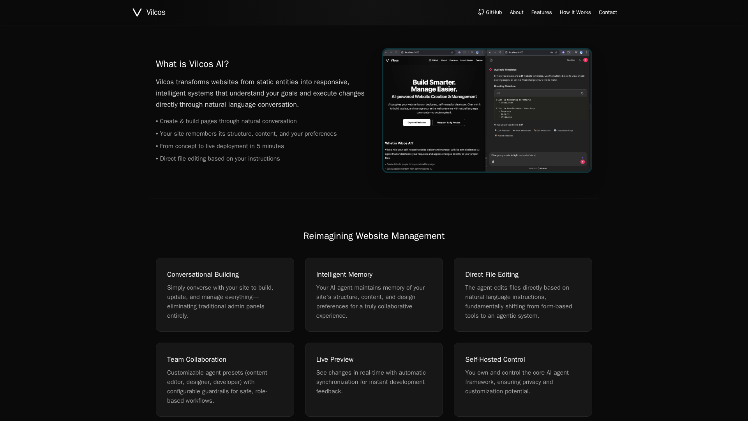This screenshot has width=748, height=421.
Task: Select the Vilcos V logo
Action: tap(136, 12)
